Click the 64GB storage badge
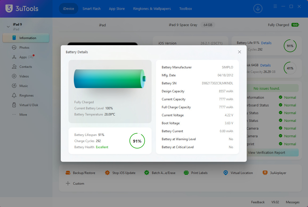Image resolution: width=308 pixels, height=207 pixels. [208, 25]
